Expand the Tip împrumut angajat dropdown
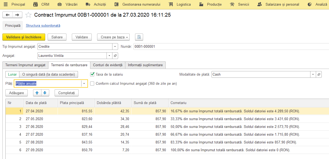The image size is (329, 159). point(115,46)
